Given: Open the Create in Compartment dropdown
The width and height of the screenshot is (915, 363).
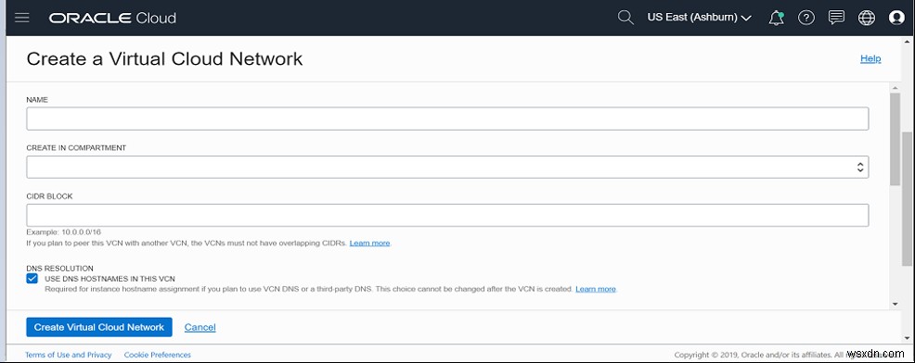Looking at the screenshot, I should (447, 167).
